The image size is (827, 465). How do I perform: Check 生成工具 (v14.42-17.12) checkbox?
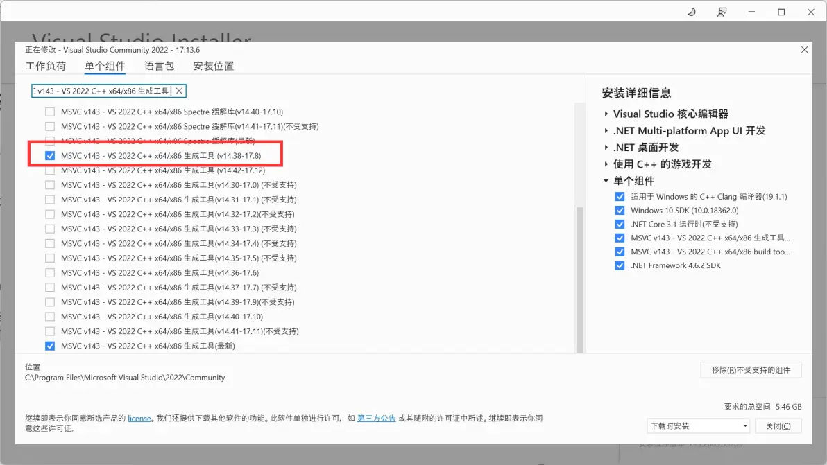[x=49, y=170]
